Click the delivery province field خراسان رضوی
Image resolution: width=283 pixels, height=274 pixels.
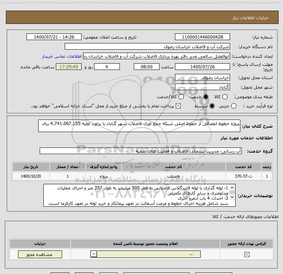[202, 78]
